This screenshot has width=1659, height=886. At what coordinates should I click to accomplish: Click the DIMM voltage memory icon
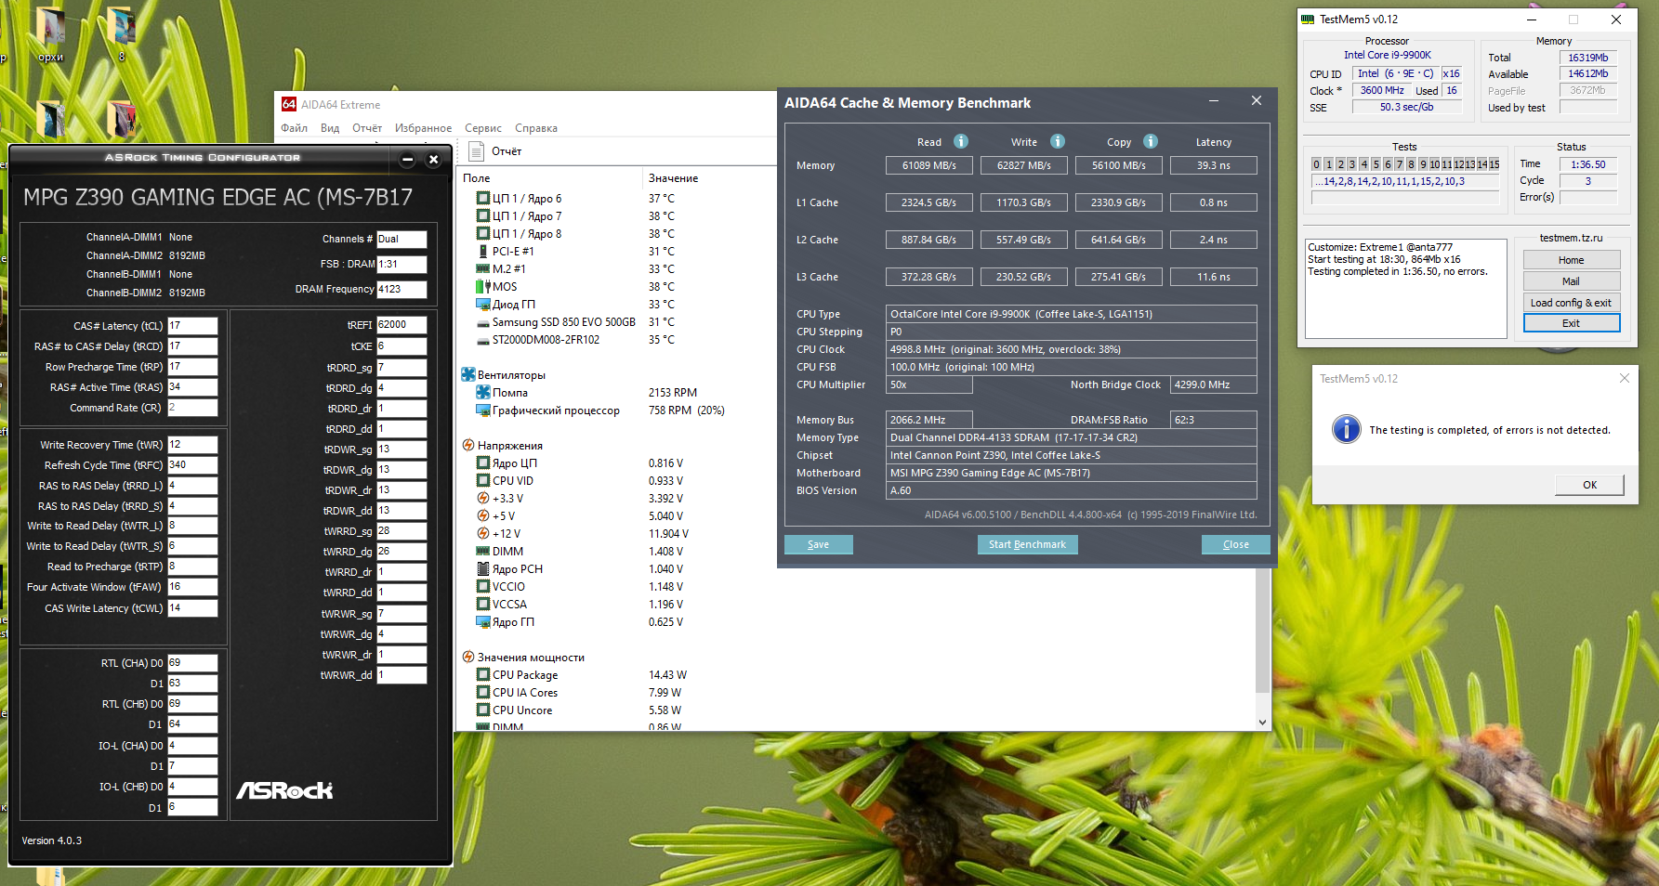[483, 551]
